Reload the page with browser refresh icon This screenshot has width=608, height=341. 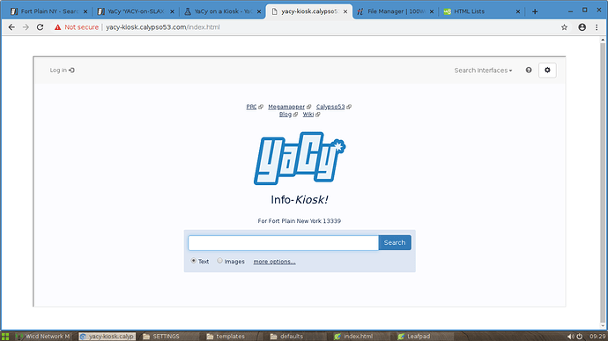(40, 27)
